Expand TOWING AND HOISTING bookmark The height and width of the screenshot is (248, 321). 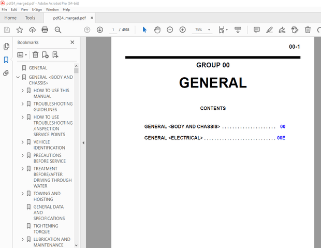coord(22,194)
